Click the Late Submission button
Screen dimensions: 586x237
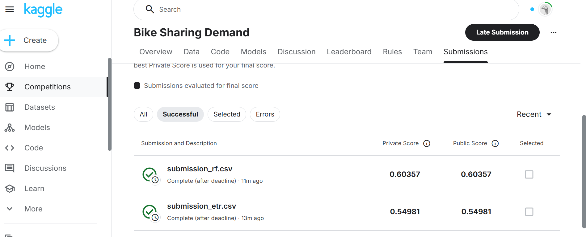(502, 32)
